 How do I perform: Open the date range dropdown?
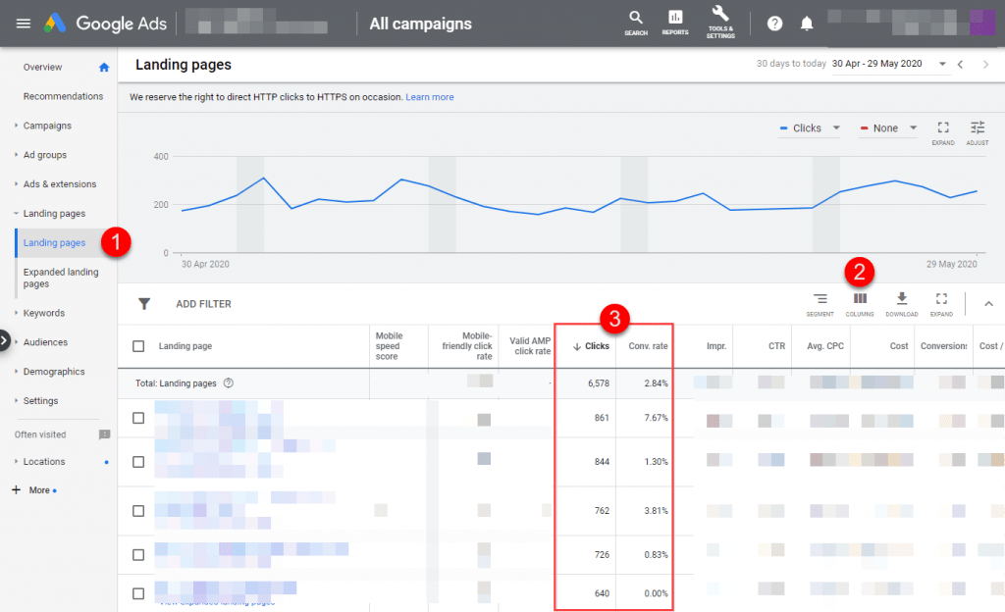click(889, 64)
